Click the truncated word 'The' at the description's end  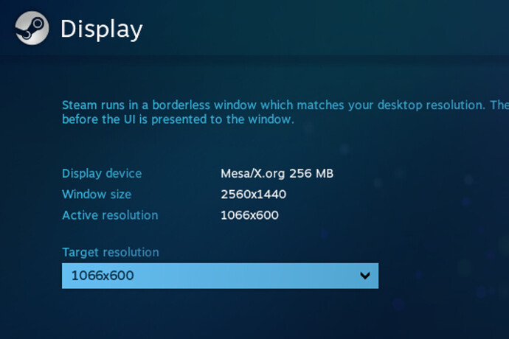tap(499, 105)
